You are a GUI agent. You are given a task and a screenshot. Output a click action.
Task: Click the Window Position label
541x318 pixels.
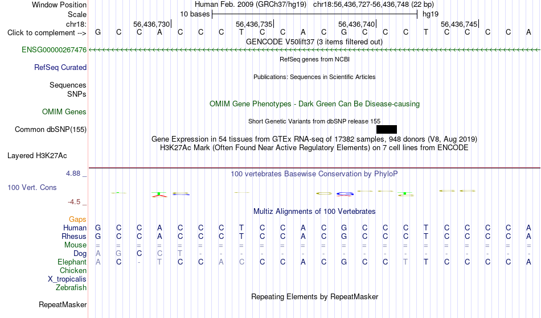click(59, 5)
